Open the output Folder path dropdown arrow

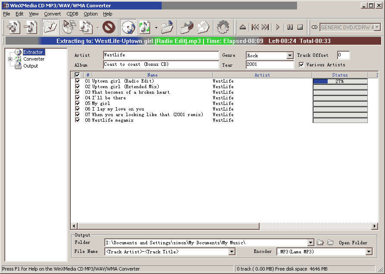(310, 243)
